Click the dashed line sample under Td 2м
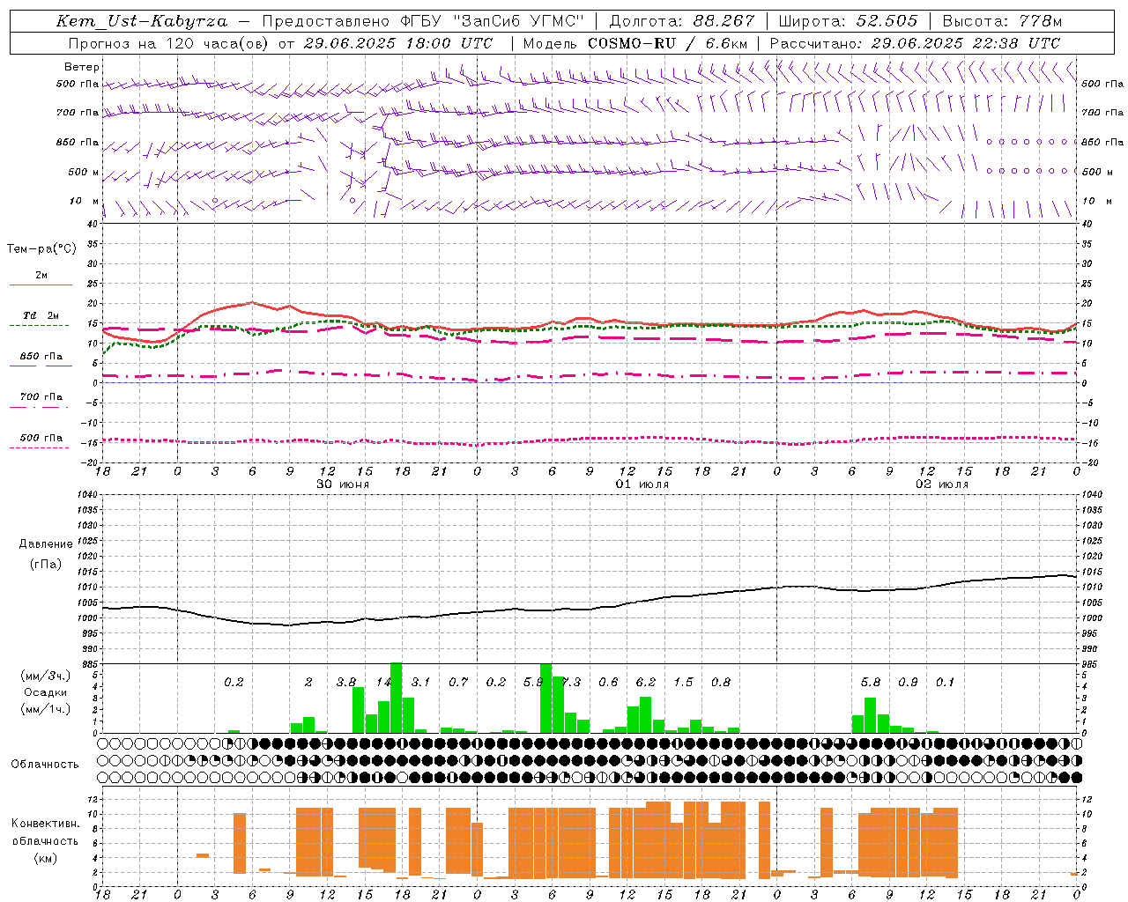Viewport: 1128px width, 902px height. pos(41,325)
